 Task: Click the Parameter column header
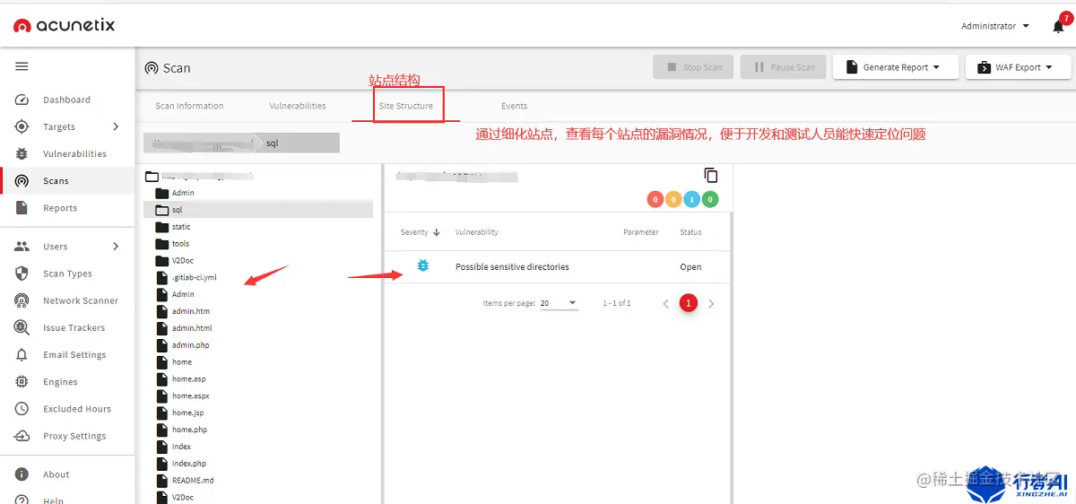641,232
